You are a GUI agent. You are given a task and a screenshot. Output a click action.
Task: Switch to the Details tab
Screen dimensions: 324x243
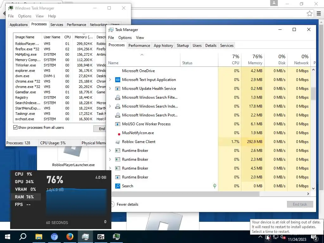click(x=211, y=46)
